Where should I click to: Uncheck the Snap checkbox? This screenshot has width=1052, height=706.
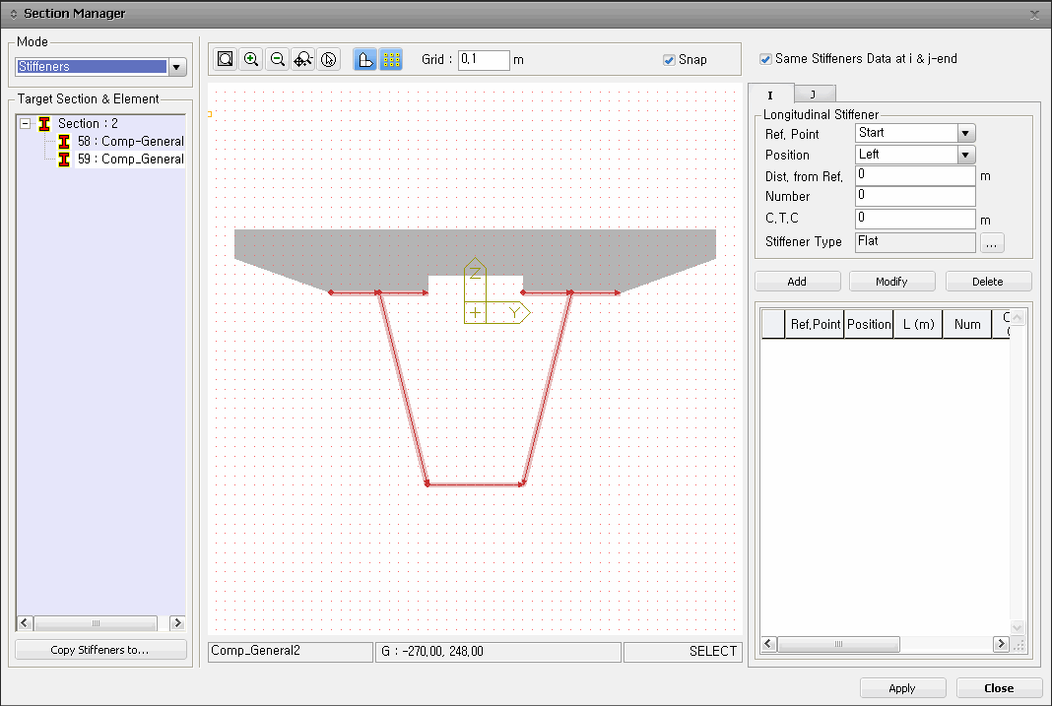pos(669,60)
